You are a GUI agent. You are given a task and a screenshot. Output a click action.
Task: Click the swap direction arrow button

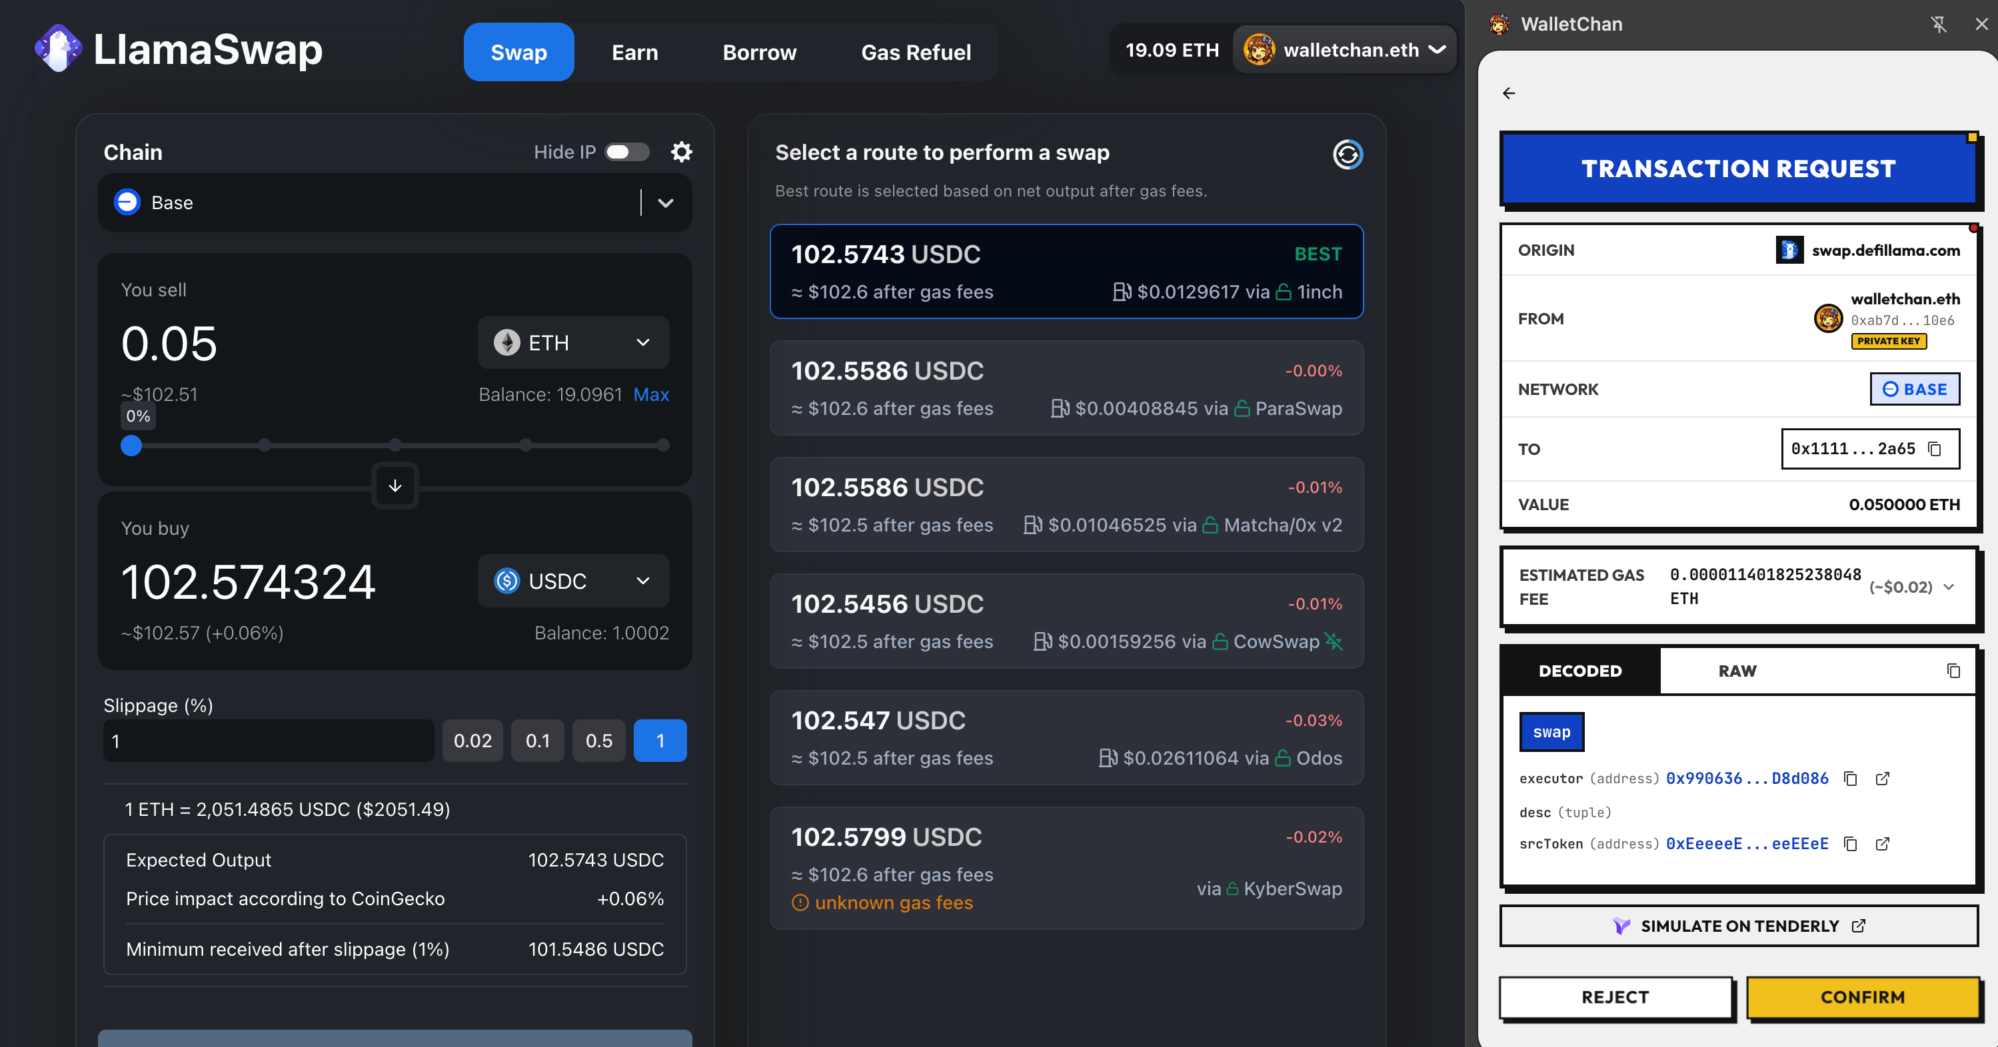tap(395, 486)
